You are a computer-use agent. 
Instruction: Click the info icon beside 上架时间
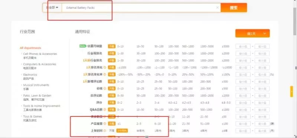(105, 131)
